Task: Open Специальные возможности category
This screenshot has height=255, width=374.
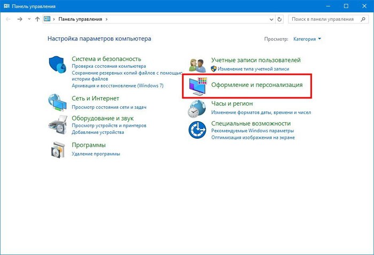Action: click(x=251, y=124)
